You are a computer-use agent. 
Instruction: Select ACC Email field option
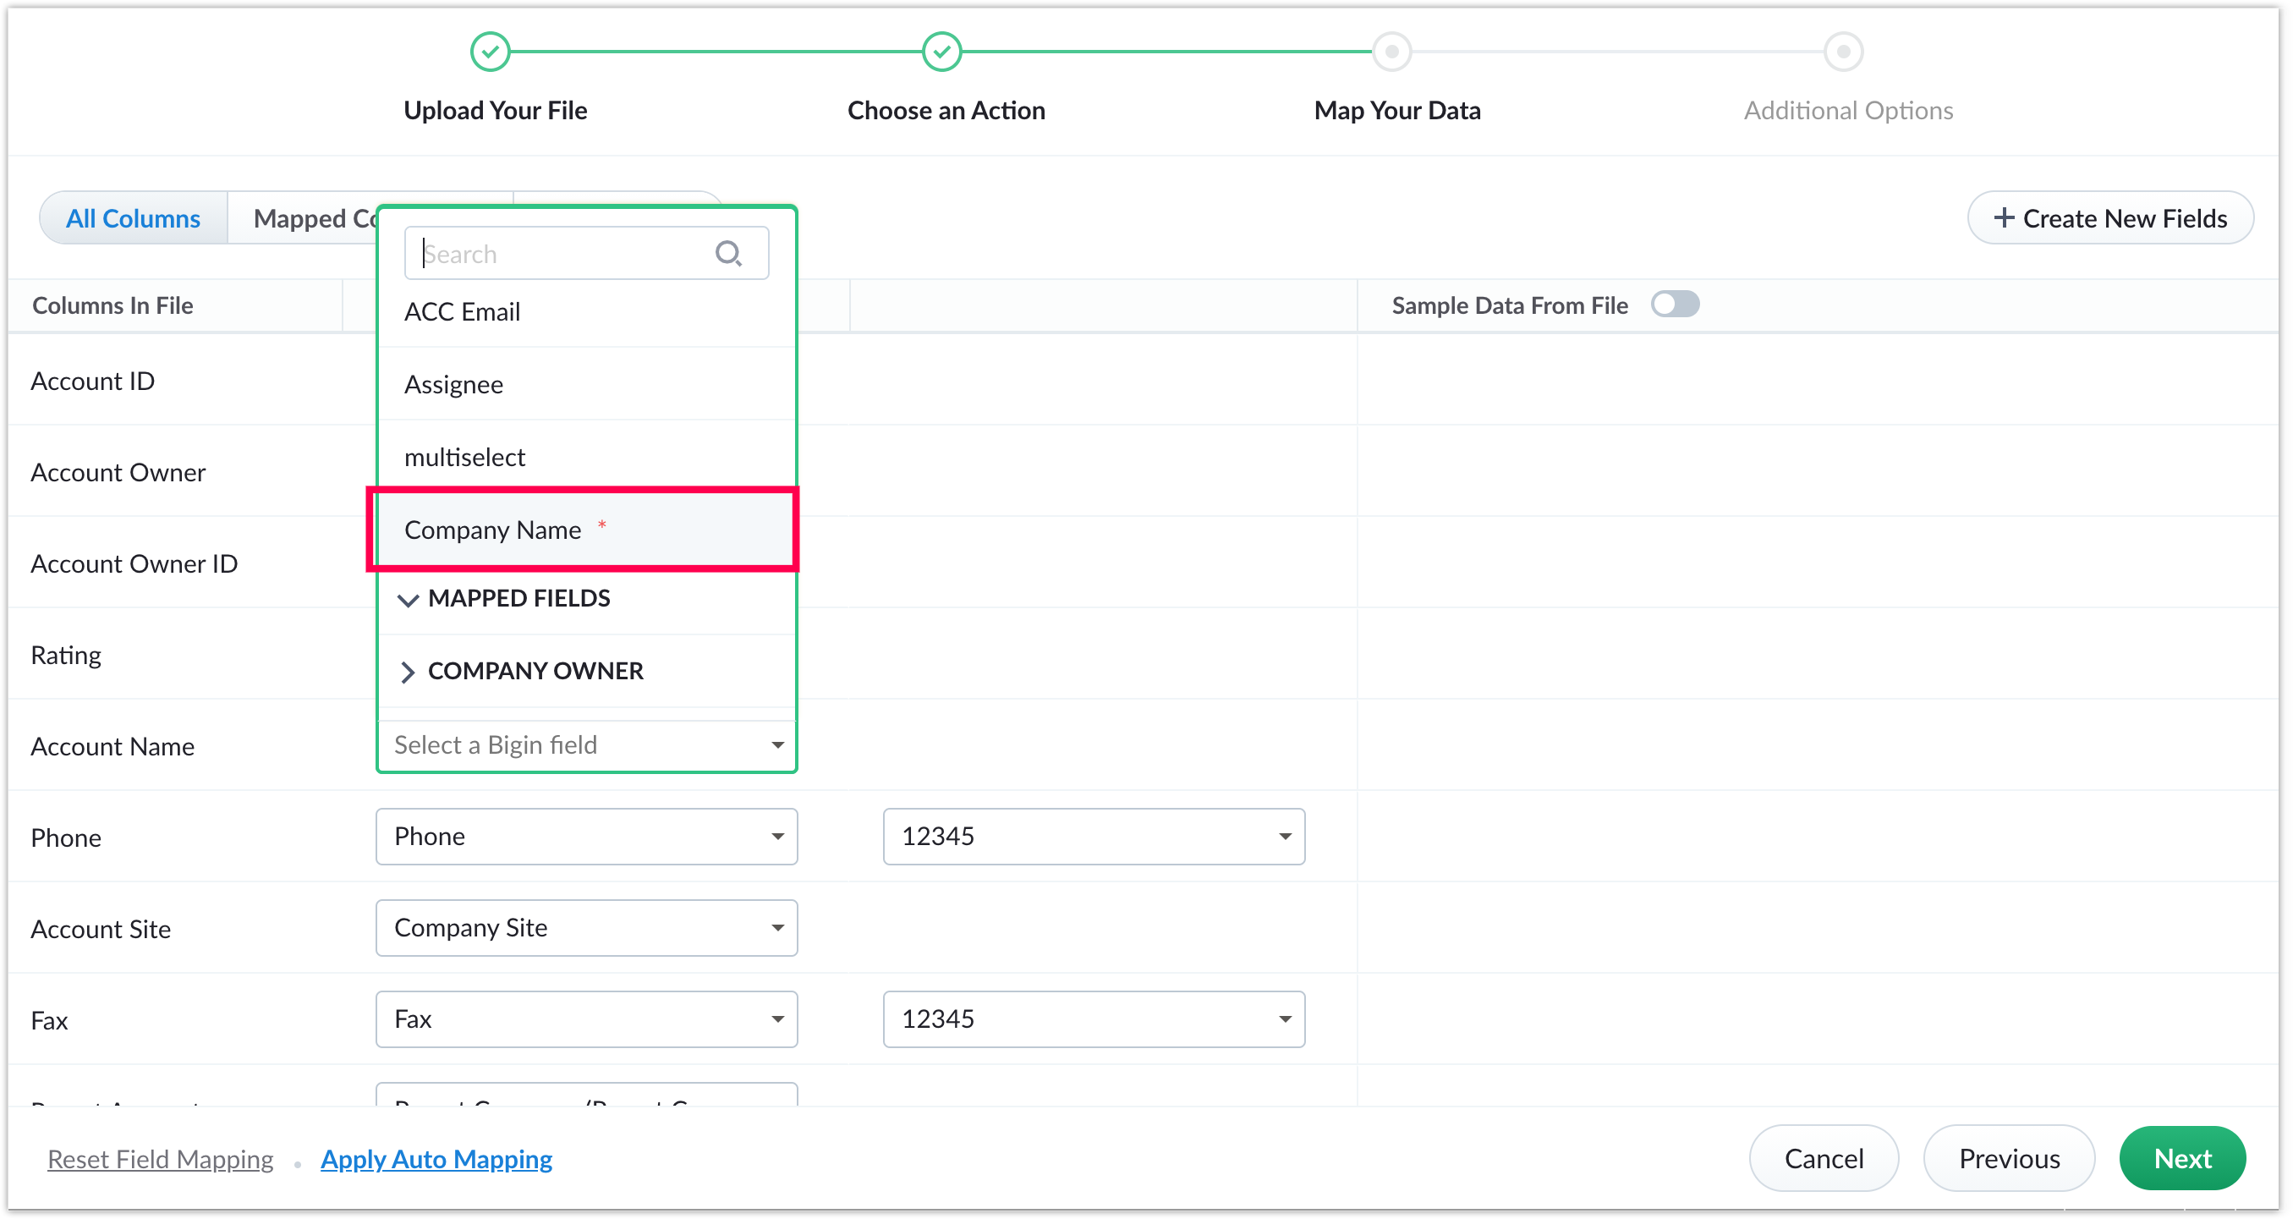[463, 311]
